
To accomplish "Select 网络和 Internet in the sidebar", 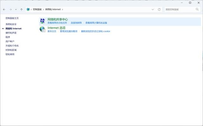I will [x=13, y=29].
